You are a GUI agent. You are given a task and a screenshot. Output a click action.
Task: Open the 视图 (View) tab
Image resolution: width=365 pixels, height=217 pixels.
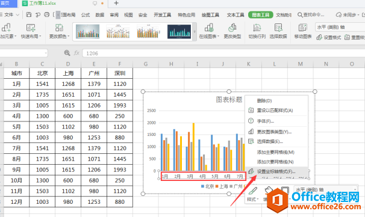coord(128,15)
